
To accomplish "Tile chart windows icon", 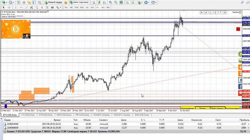I will pyautogui.click(x=121, y=2).
